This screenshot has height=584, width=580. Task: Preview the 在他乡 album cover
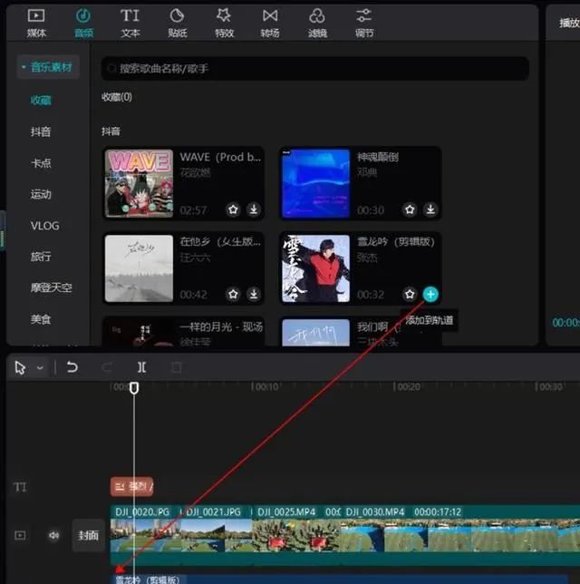click(139, 268)
